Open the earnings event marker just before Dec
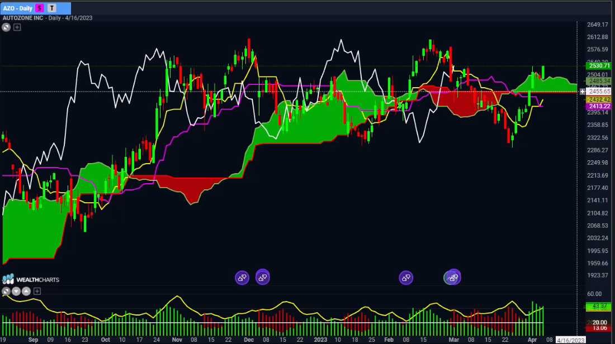615x344 pixels. coord(242,278)
